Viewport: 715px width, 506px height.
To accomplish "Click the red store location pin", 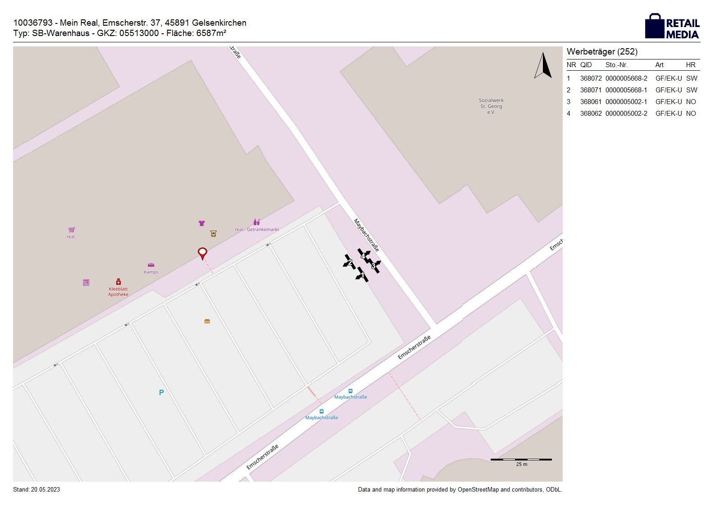I will (x=203, y=253).
